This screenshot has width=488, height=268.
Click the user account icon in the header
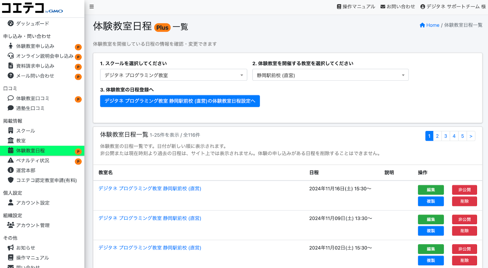tap(422, 7)
